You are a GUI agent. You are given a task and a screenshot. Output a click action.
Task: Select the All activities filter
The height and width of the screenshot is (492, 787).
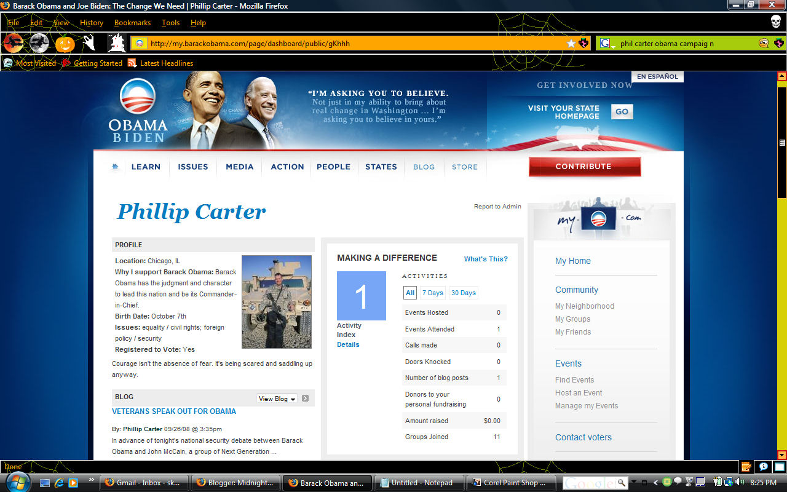[x=410, y=293]
